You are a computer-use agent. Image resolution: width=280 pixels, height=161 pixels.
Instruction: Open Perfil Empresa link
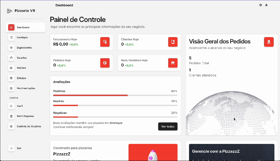[25, 116]
